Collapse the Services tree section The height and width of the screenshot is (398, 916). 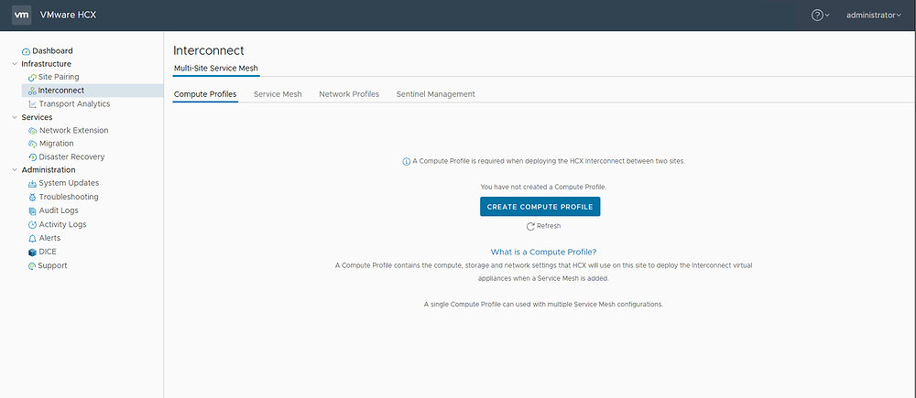point(14,117)
